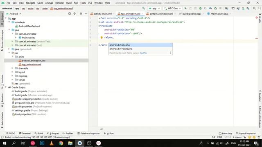The image size is (262, 147).
Task: Open Google Chrome from the taskbar
Action: tap(61, 143)
